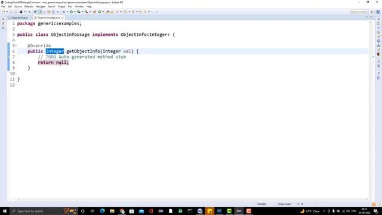Open the Edit menu
Screen dimensions: 382x215
pyautogui.click(x=10, y=7)
